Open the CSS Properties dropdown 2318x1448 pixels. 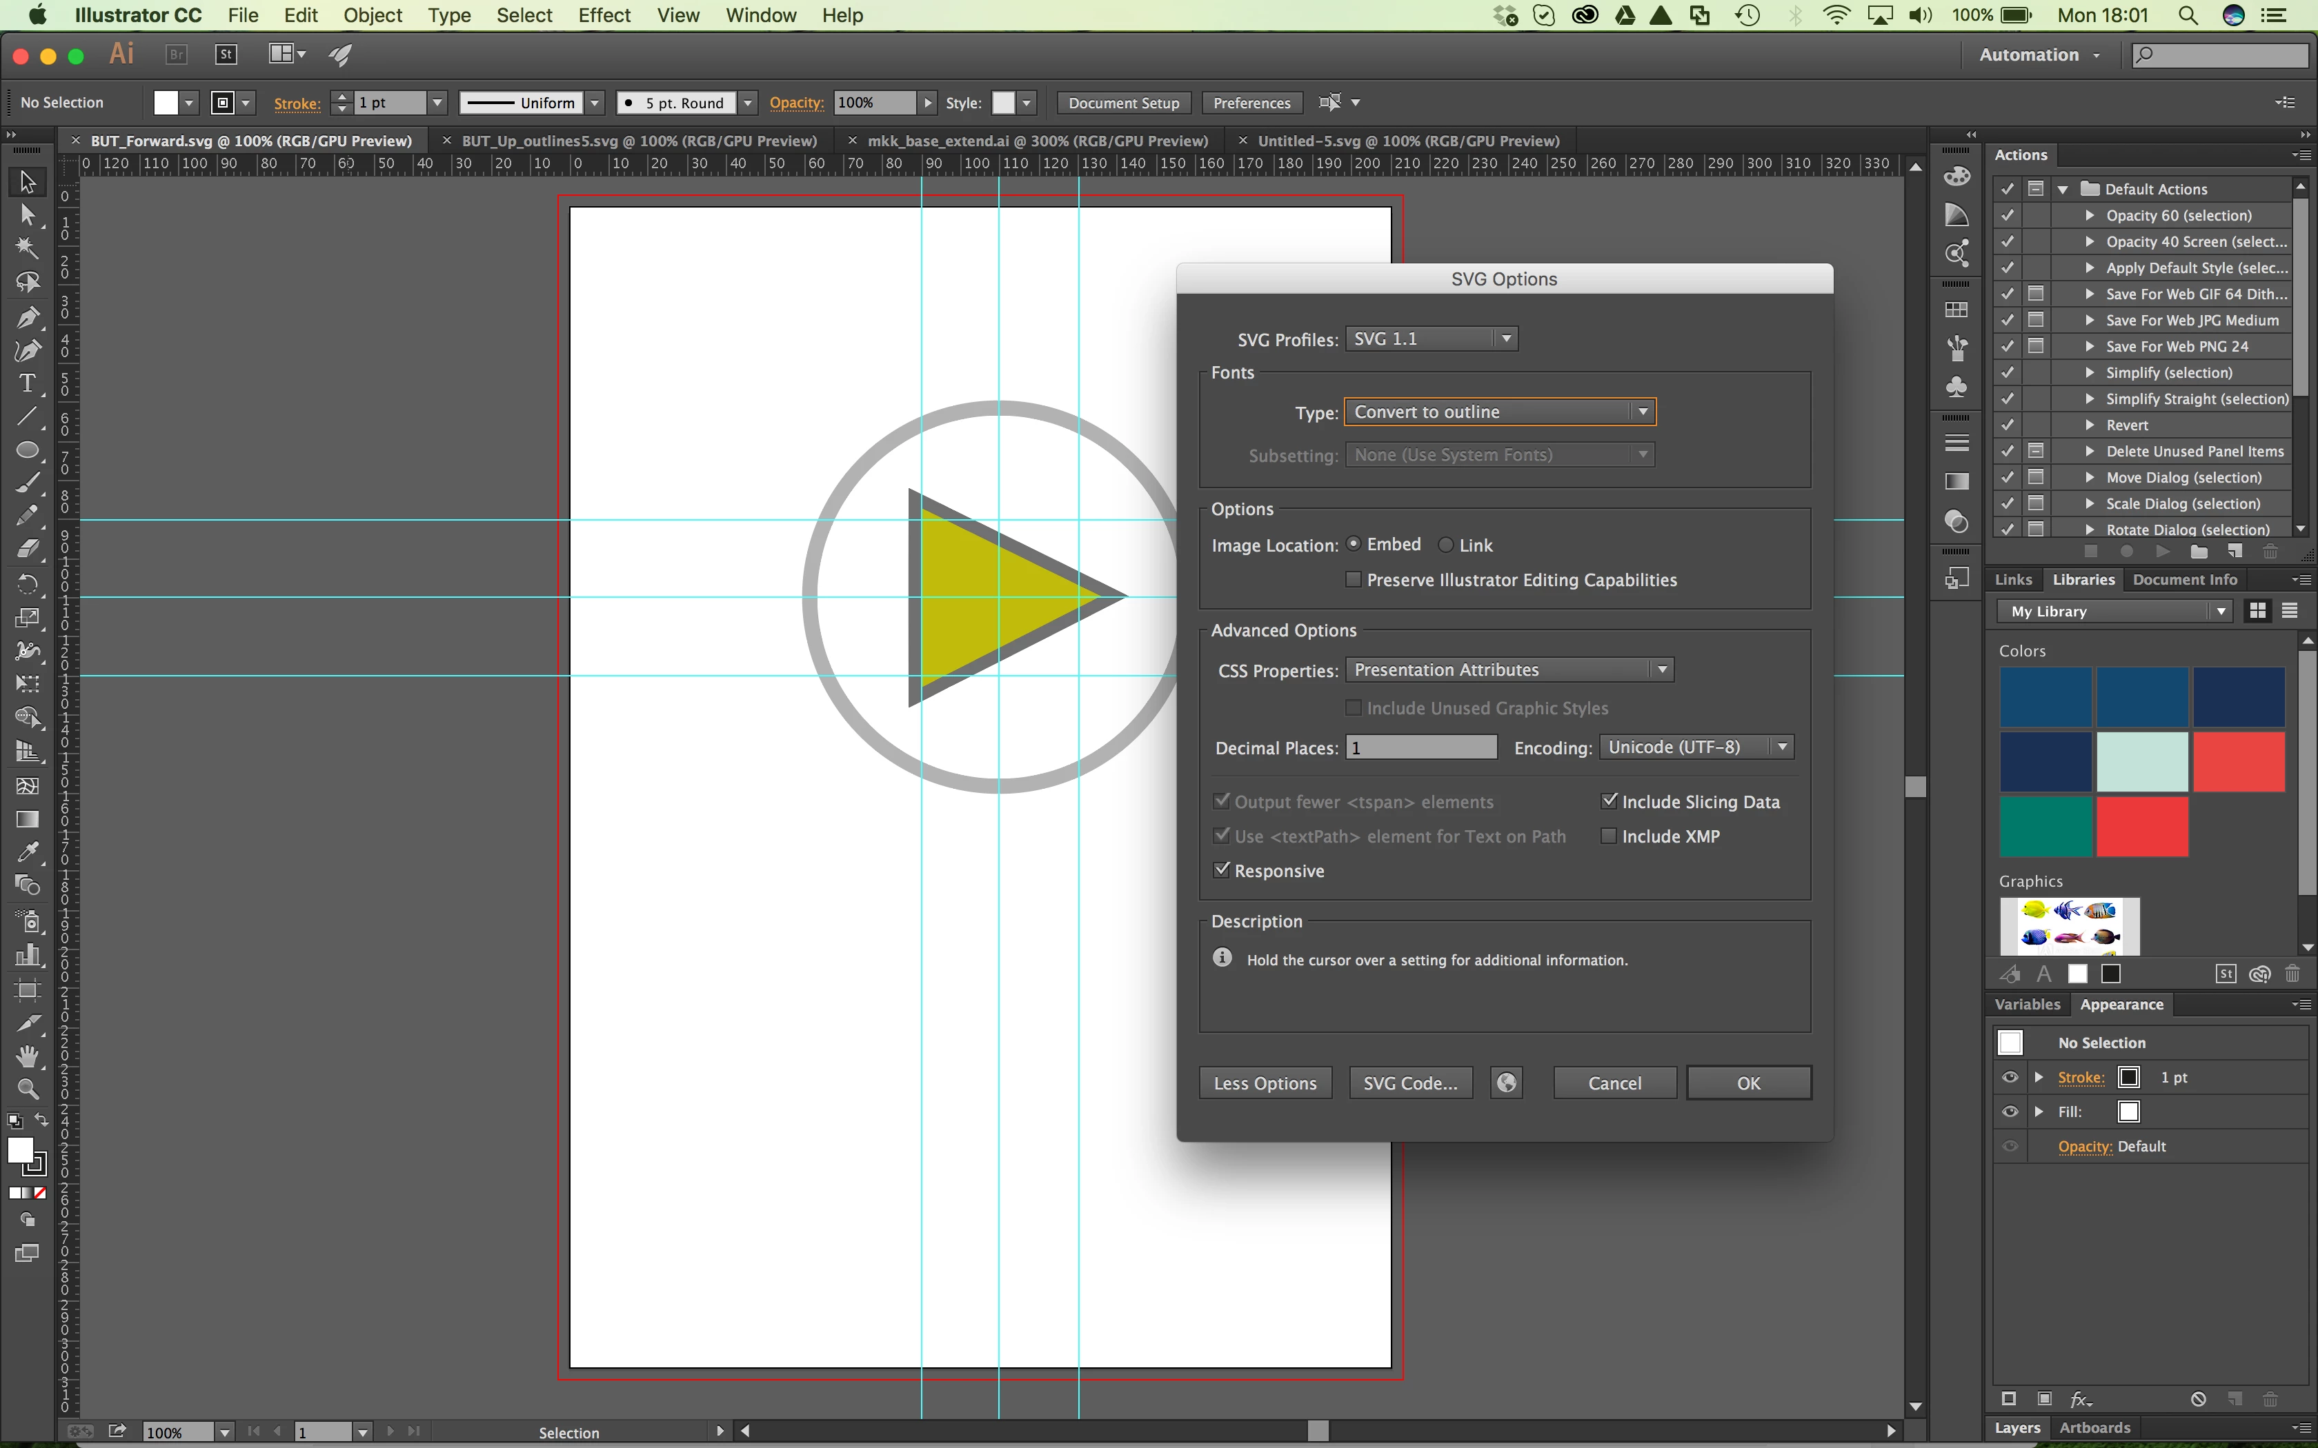1509,670
